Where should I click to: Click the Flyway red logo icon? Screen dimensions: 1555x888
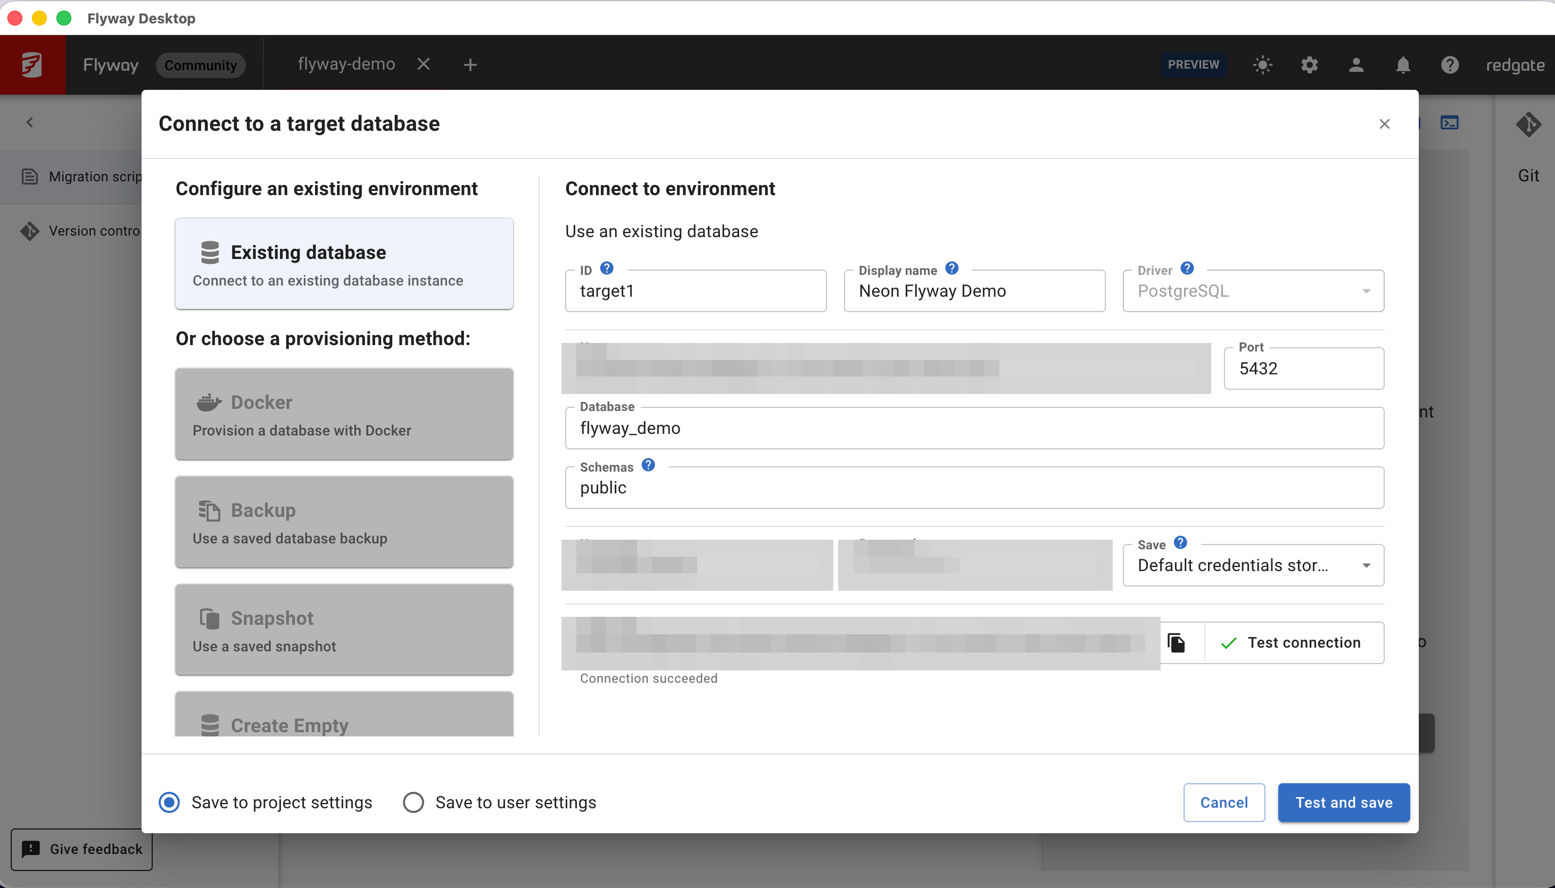[x=32, y=65]
